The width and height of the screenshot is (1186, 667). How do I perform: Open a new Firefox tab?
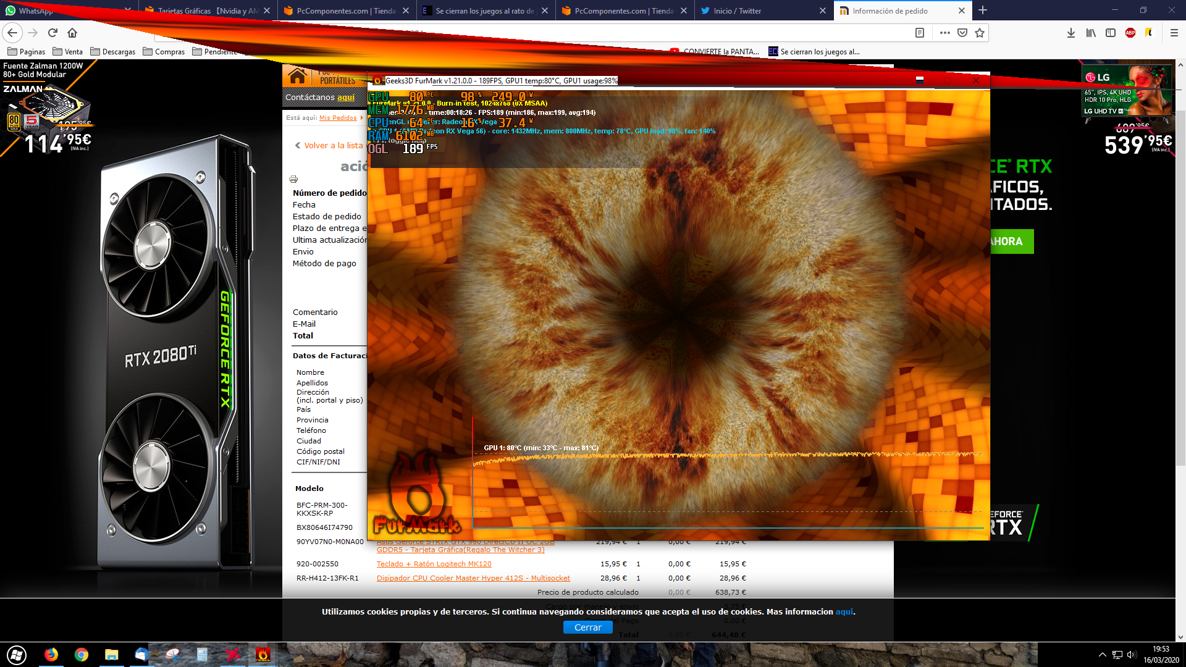983,10
